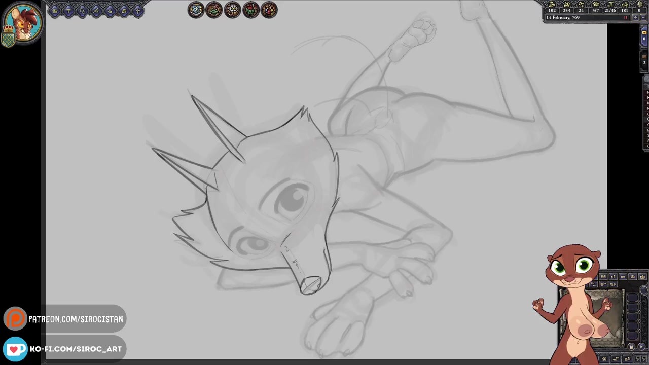Decrease game speed with minus button
649x365 pixels.
(x=643, y=18)
